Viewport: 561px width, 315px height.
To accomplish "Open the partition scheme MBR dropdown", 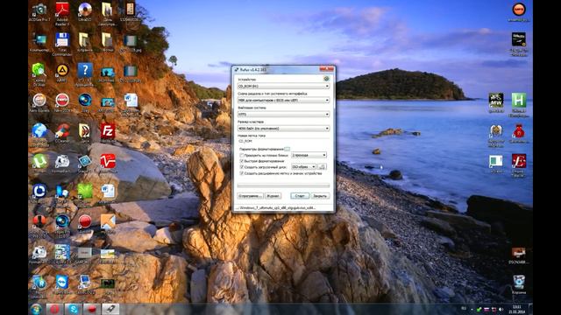I will click(283, 101).
